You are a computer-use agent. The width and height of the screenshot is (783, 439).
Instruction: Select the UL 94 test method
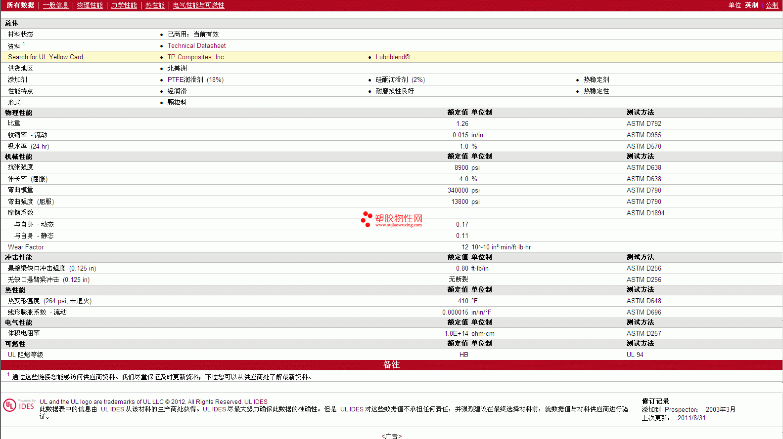tap(635, 355)
